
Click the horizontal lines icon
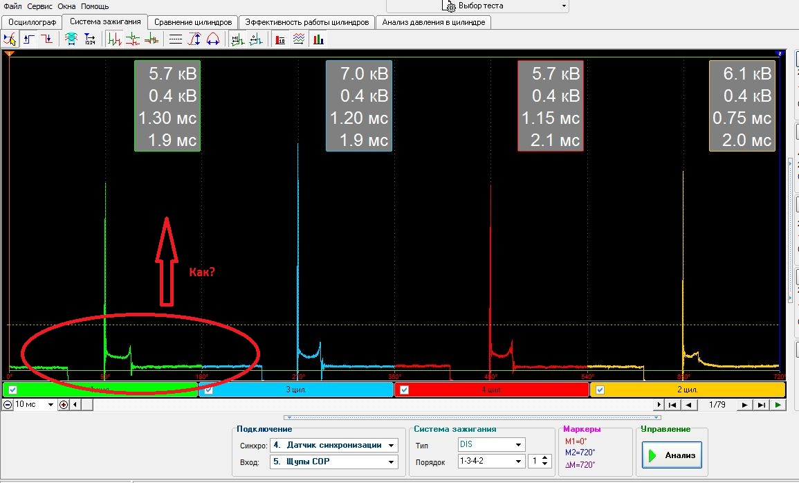[176, 39]
